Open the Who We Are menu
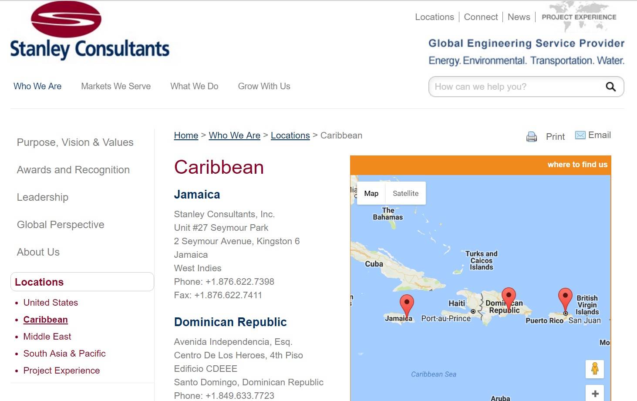 [x=37, y=86]
